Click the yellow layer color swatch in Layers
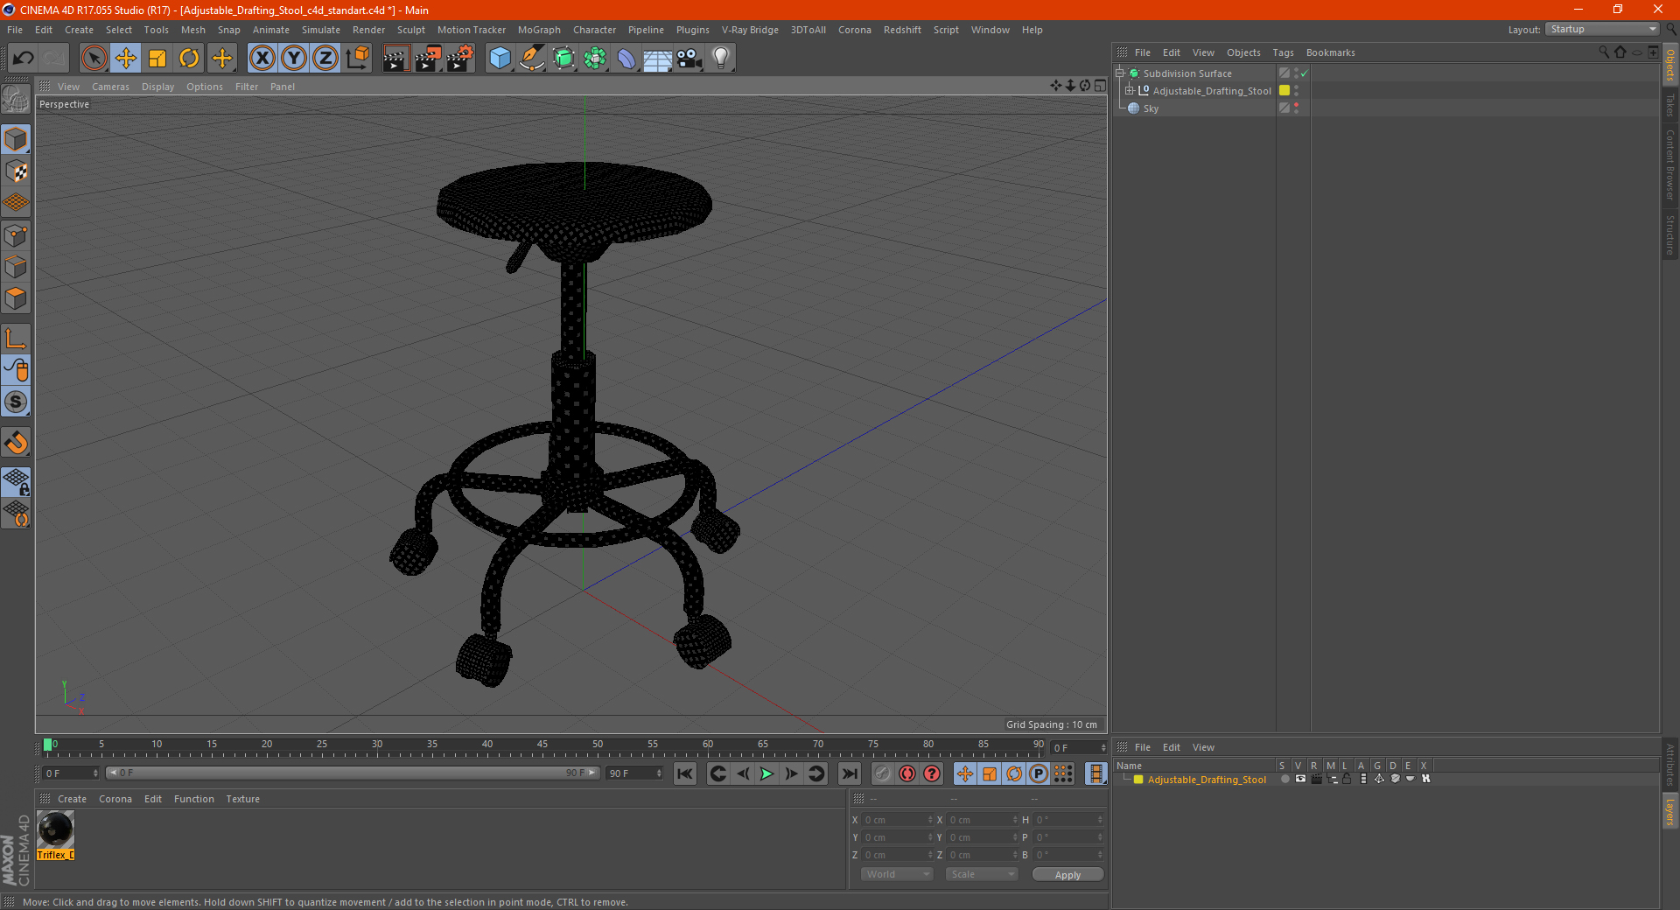The height and width of the screenshot is (910, 1680). [1138, 779]
